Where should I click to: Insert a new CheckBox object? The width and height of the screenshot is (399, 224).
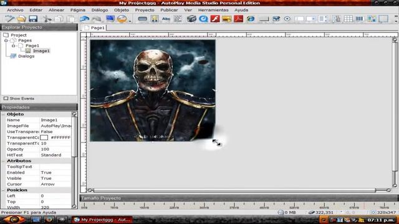[x=276, y=19]
